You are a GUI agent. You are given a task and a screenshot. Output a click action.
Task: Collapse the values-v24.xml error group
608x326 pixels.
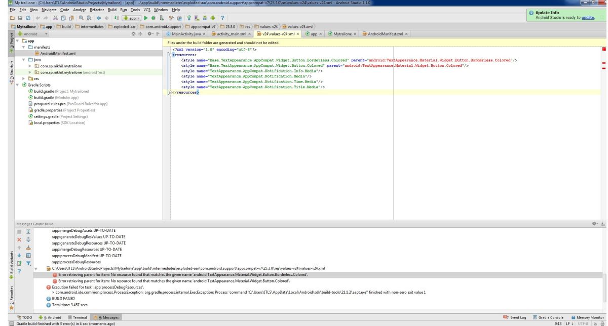[35, 268]
